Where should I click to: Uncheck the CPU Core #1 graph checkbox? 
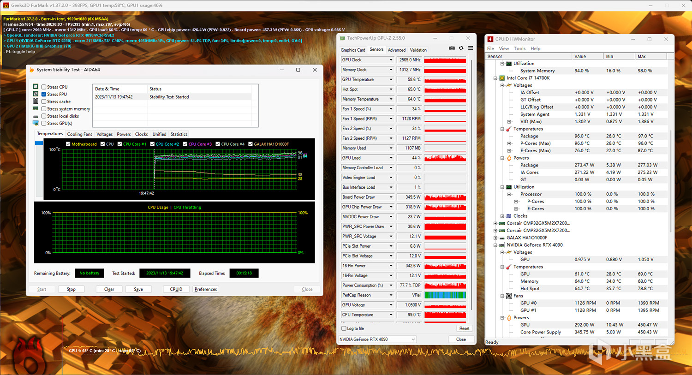120,144
